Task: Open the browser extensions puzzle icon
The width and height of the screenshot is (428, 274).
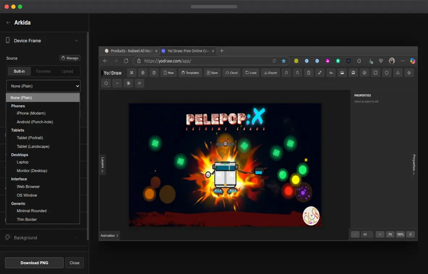Action: (359, 61)
